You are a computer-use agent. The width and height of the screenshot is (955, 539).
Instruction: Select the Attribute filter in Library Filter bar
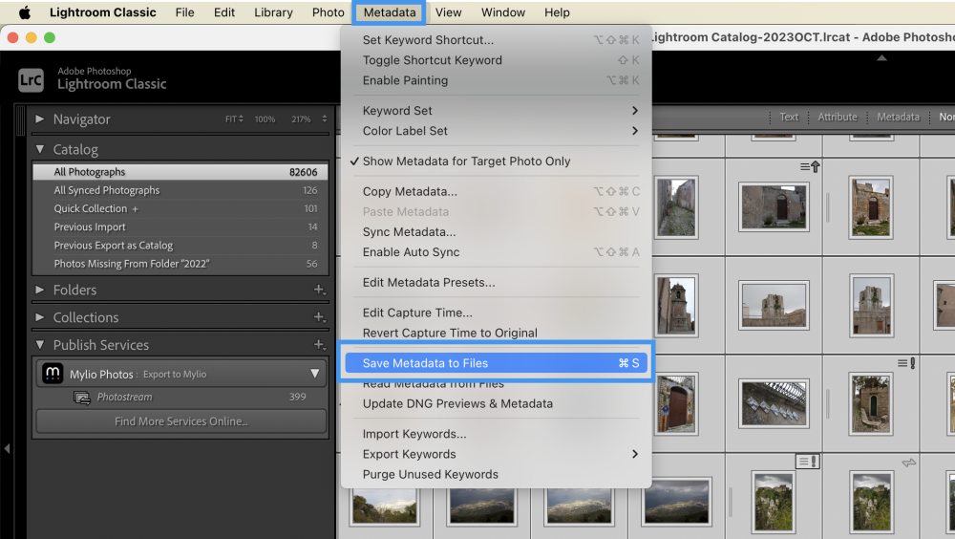point(837,118)
